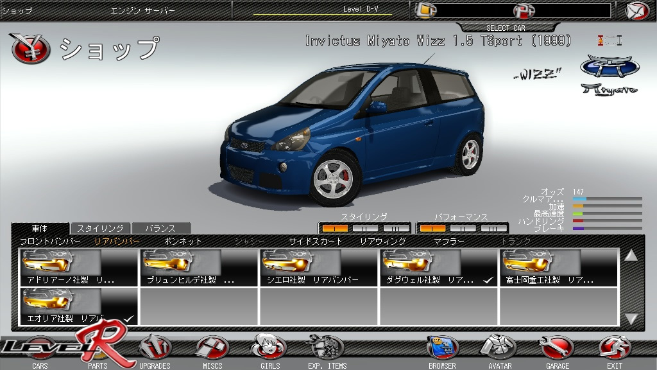Select the アドリアーノ社製 rear bumper item
This screenshot has width=657, height=370.
pyautogui.click(x=79, y=268)
